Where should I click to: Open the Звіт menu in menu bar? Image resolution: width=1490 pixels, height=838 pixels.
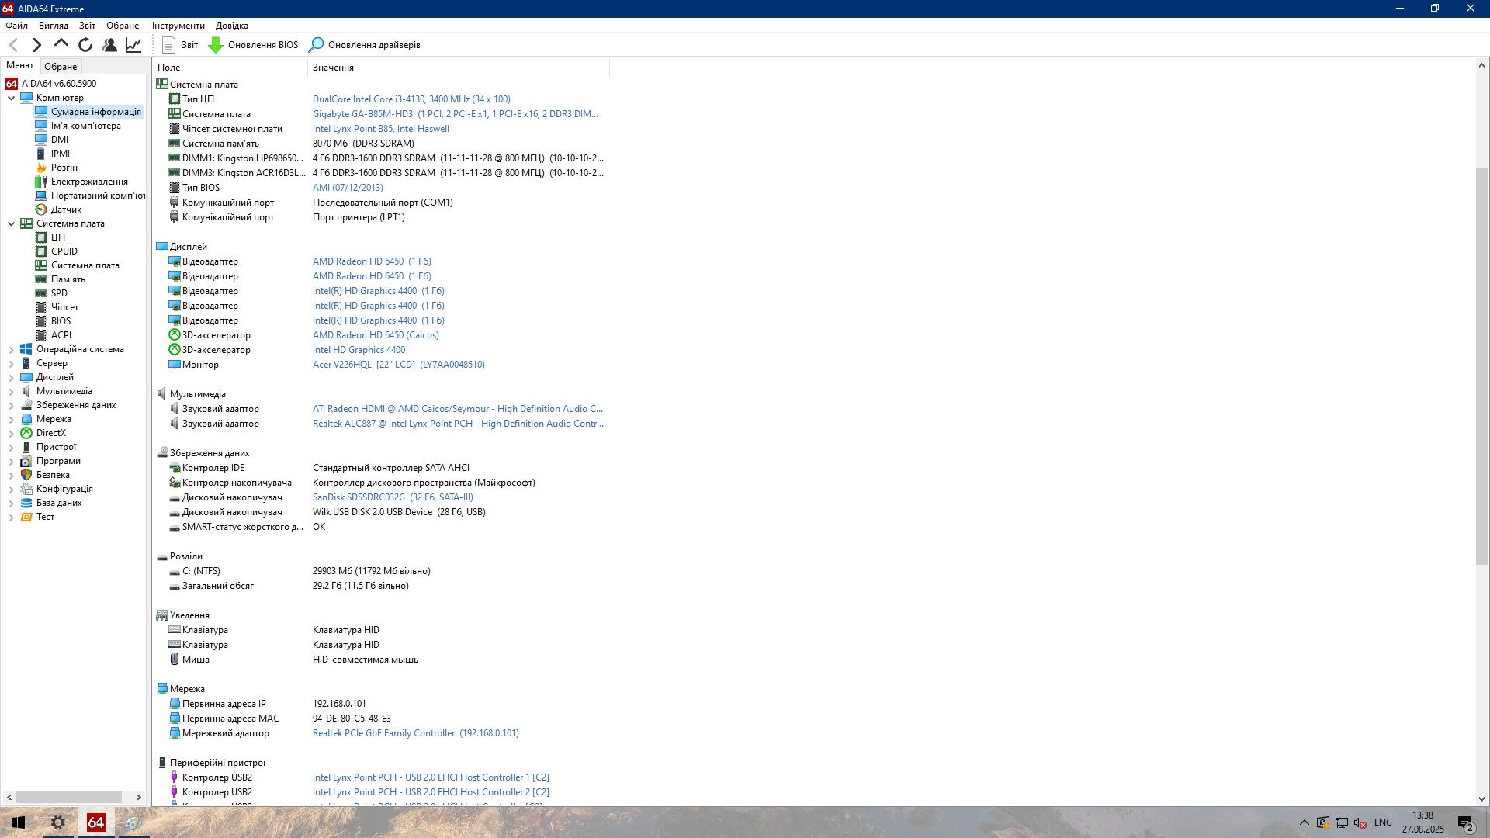(x=87, y=26)
